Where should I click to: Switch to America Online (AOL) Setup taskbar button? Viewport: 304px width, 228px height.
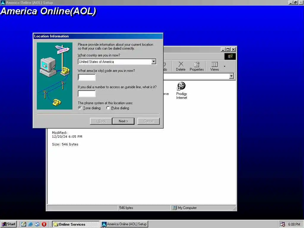[124, 224]
